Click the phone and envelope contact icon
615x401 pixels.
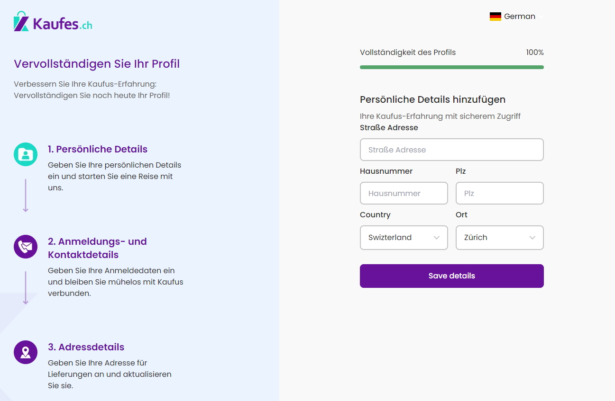[x=26, y=247]
